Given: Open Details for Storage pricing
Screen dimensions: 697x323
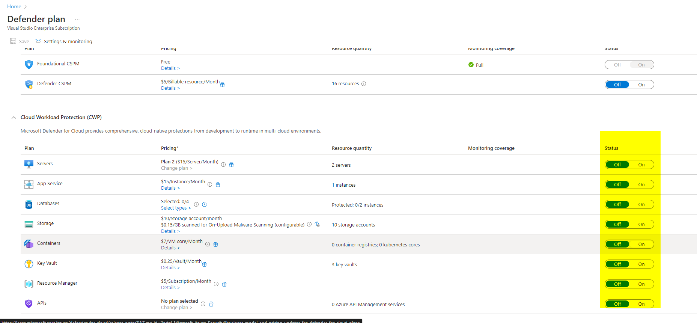Looking at the screenshot, I should [x=170, y=231].
